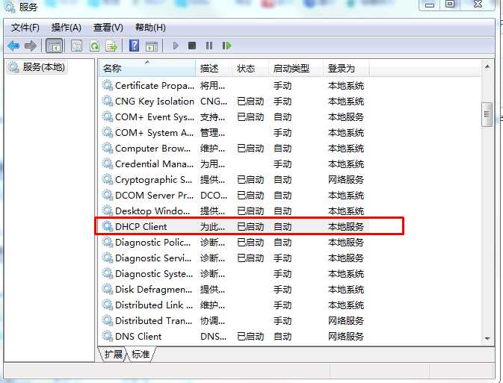Open the 查看(V) menu
Image resolution: width=503 pixels, height=383 pixels.
tap(108, 28)
